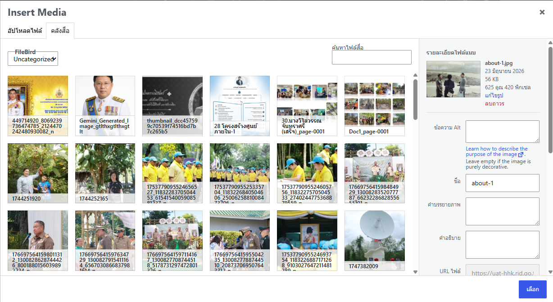Select the 1744252165 image thumbnail
Viewport: 553px width, 302px height.
[105, 174]
